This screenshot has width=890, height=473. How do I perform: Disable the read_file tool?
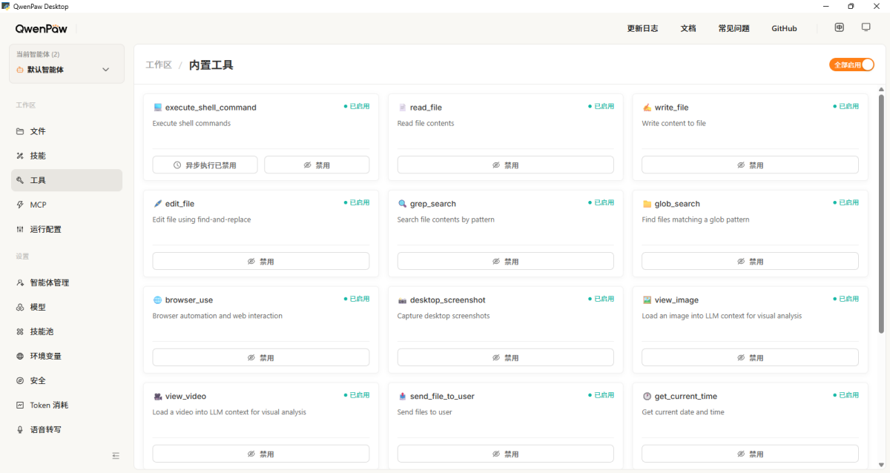505,165
